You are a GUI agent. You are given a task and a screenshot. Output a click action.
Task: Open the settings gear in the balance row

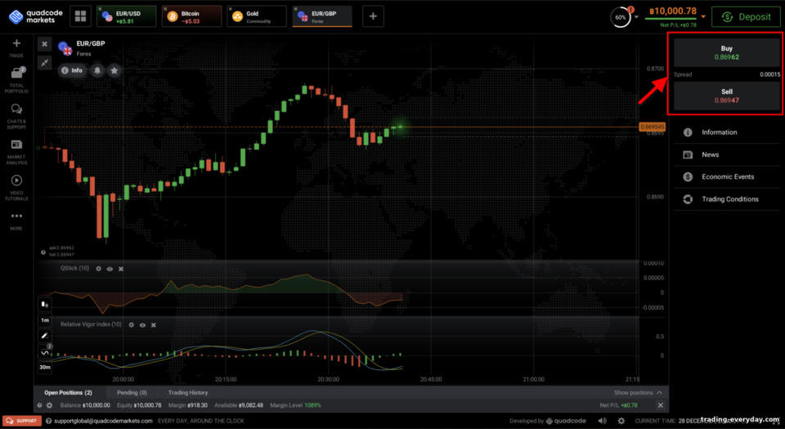[50, 405]
